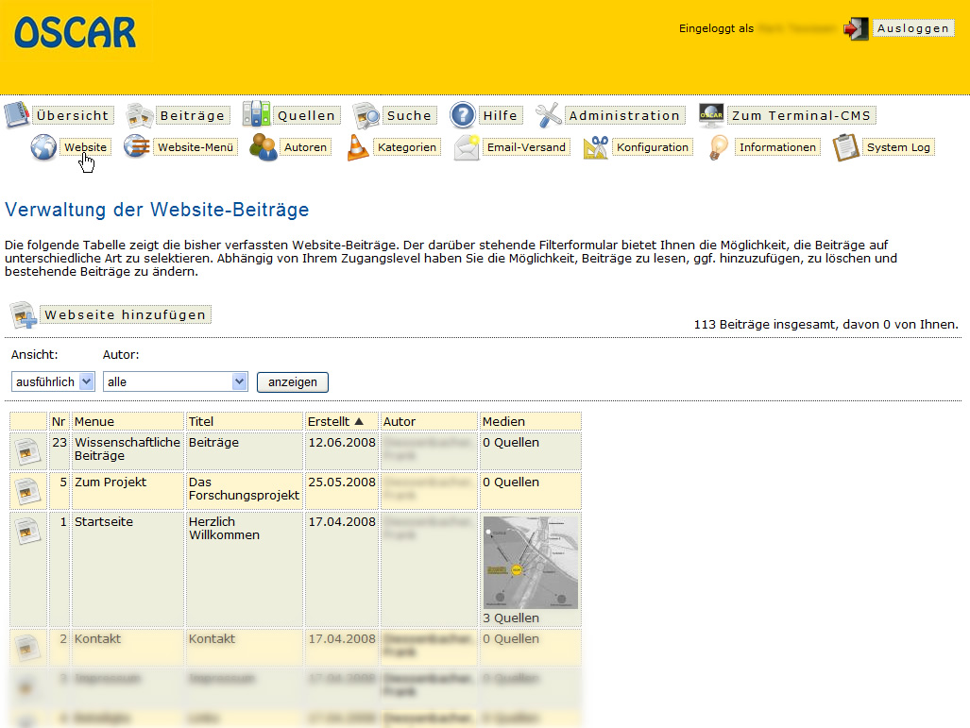This screenshot has width=970, height=728.
Task: Click the light bulb Informationen icon
Action: (x=720, y=147)
